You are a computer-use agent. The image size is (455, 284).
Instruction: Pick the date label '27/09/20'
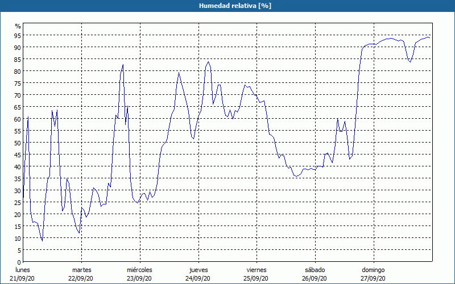coord(373,278)
